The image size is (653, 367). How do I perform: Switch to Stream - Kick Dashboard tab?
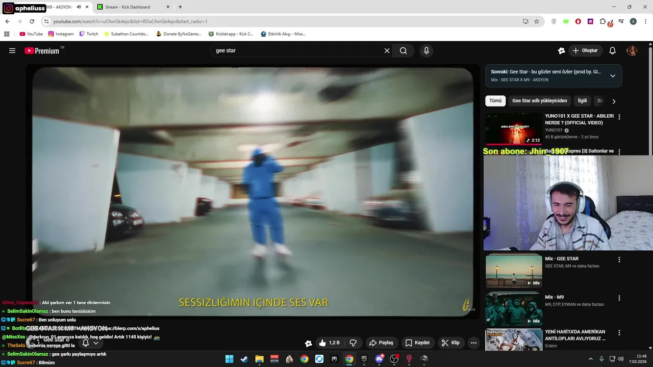132,7
